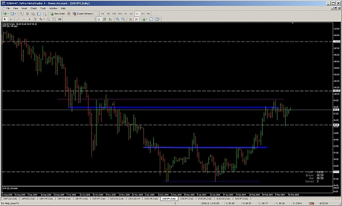The image size is (342, 206).
Task: Zoom out on the chart
Action: click(x=123, y=19)
